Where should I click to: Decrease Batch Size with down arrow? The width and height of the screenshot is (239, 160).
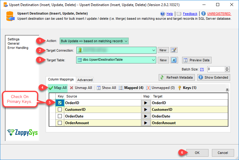coord(227,70)
